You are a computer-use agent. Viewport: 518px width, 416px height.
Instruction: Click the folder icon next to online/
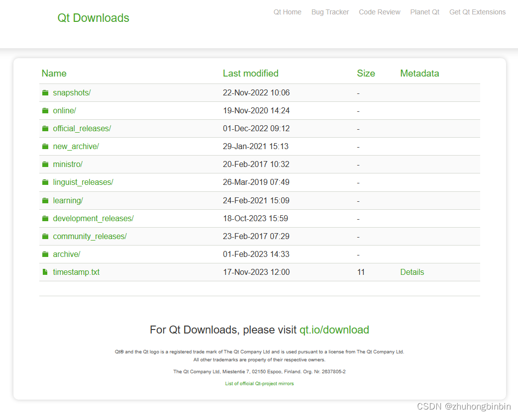(x=45, y=110)
